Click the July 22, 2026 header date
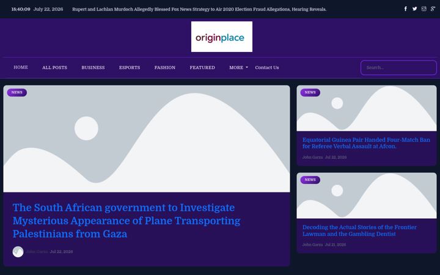The width and height of the screenshot is (440, 275). 48,9
